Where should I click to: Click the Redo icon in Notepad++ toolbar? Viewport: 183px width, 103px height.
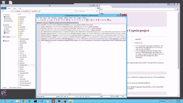[x=64, y=20]
